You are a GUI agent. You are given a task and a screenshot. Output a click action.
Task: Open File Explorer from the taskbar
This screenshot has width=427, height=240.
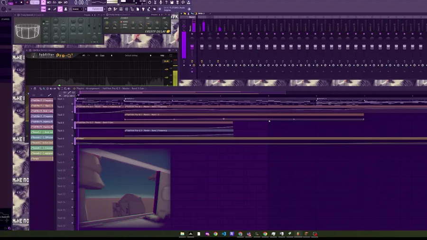[x=182, y=234]
